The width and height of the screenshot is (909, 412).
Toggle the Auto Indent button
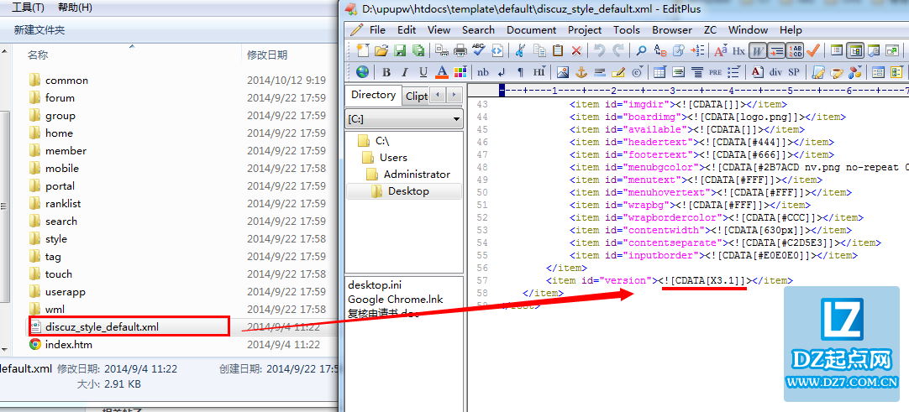[776, 50]
